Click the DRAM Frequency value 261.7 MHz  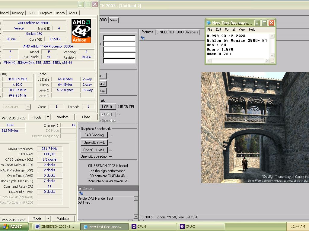(x=49, y=149)
